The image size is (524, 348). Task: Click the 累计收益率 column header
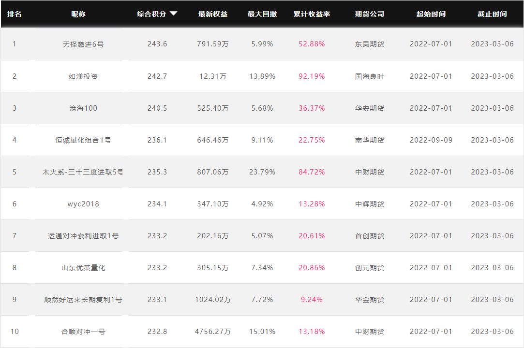[x=312, y=14]
